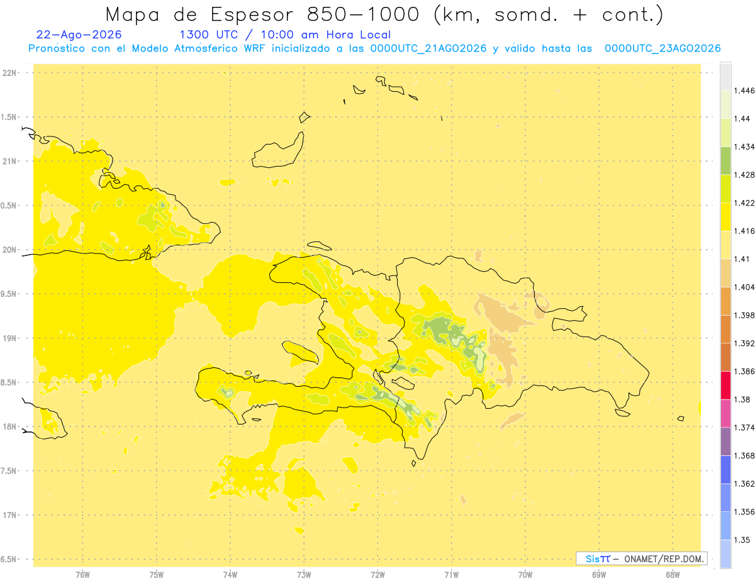Click the '17N' latitude label
Image resolution: width=755 pixels, height=583 pixels.
11,515
